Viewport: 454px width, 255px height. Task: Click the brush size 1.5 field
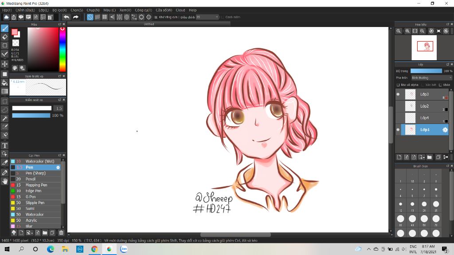59,108
